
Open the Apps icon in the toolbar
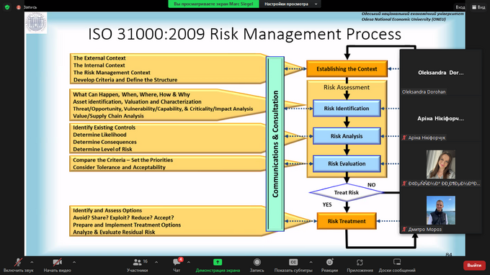click(x=360, y=262)
